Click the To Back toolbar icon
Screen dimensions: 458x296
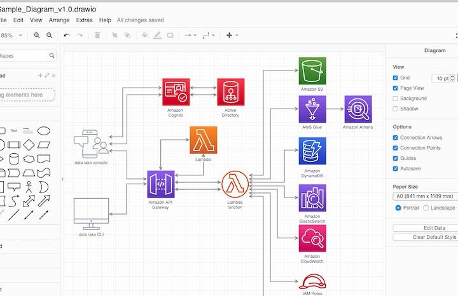127,36
